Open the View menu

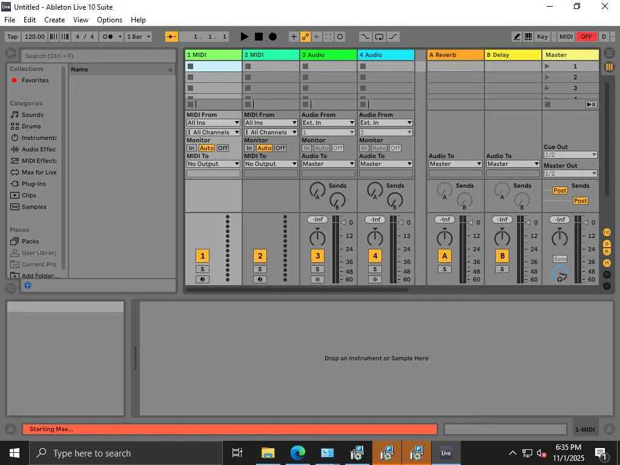[81, 20]
